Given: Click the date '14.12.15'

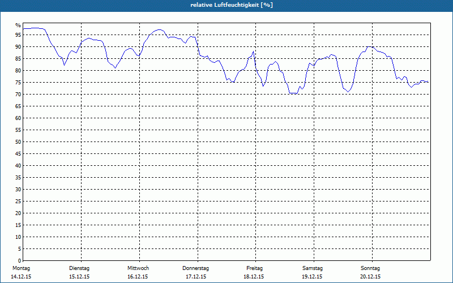Looking at the screenshot, I should pos(21,277).
